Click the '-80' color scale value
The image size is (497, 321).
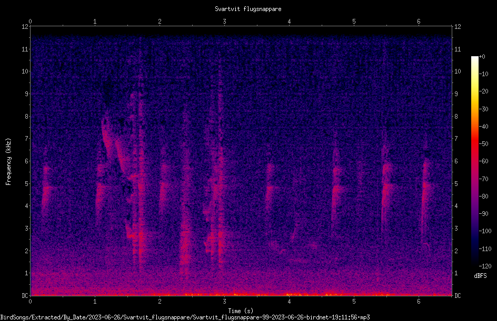pyautogui.click(x=483, y=196)
